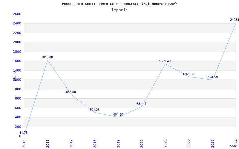Select the 1618.86 data label
239x149 pixels.
click(47, 57)
